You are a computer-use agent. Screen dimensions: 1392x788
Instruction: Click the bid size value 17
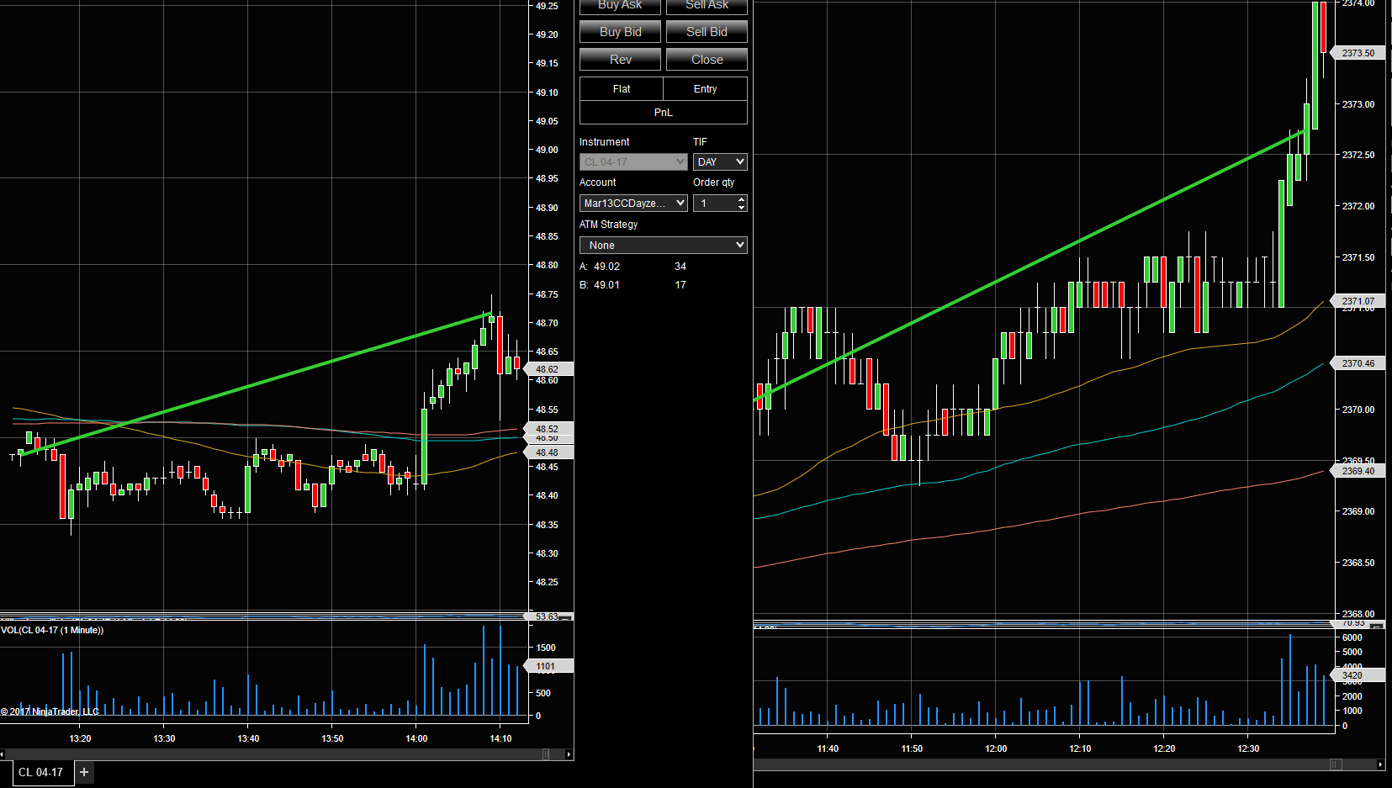(680, 285)
